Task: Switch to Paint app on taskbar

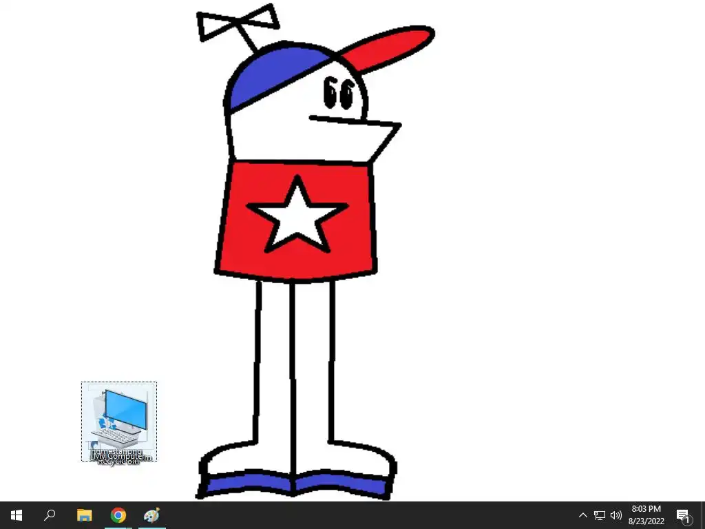Action: coord(152,515)
